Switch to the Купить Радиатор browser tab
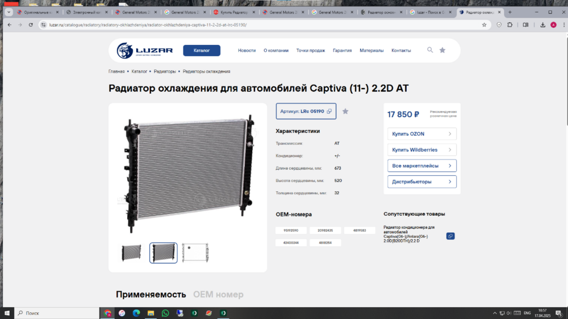 tap(234, 12)
